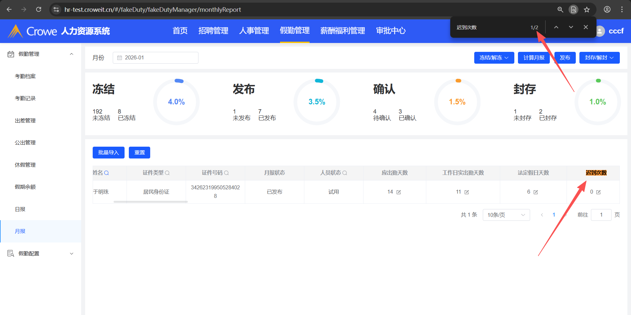Image resolution: width=631 pixels, height=315 pixels.
Task: Click the search icon beside 姓名 column
Action: click(x=106, y=173)
